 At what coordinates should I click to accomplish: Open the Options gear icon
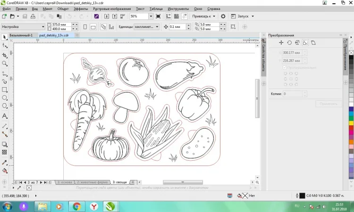pos(223,16)
